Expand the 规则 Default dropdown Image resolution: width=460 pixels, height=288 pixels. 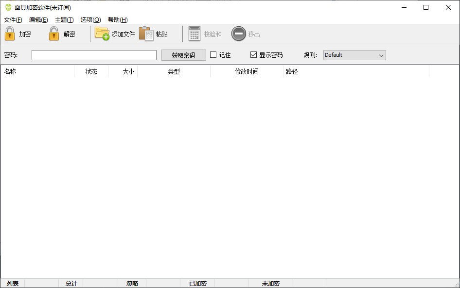point(354,55)
